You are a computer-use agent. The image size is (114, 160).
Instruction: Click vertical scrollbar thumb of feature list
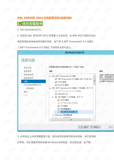click(x=94, y=81)
